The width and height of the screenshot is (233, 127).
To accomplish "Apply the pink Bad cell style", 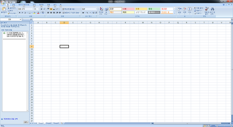I will coord(128,9).
